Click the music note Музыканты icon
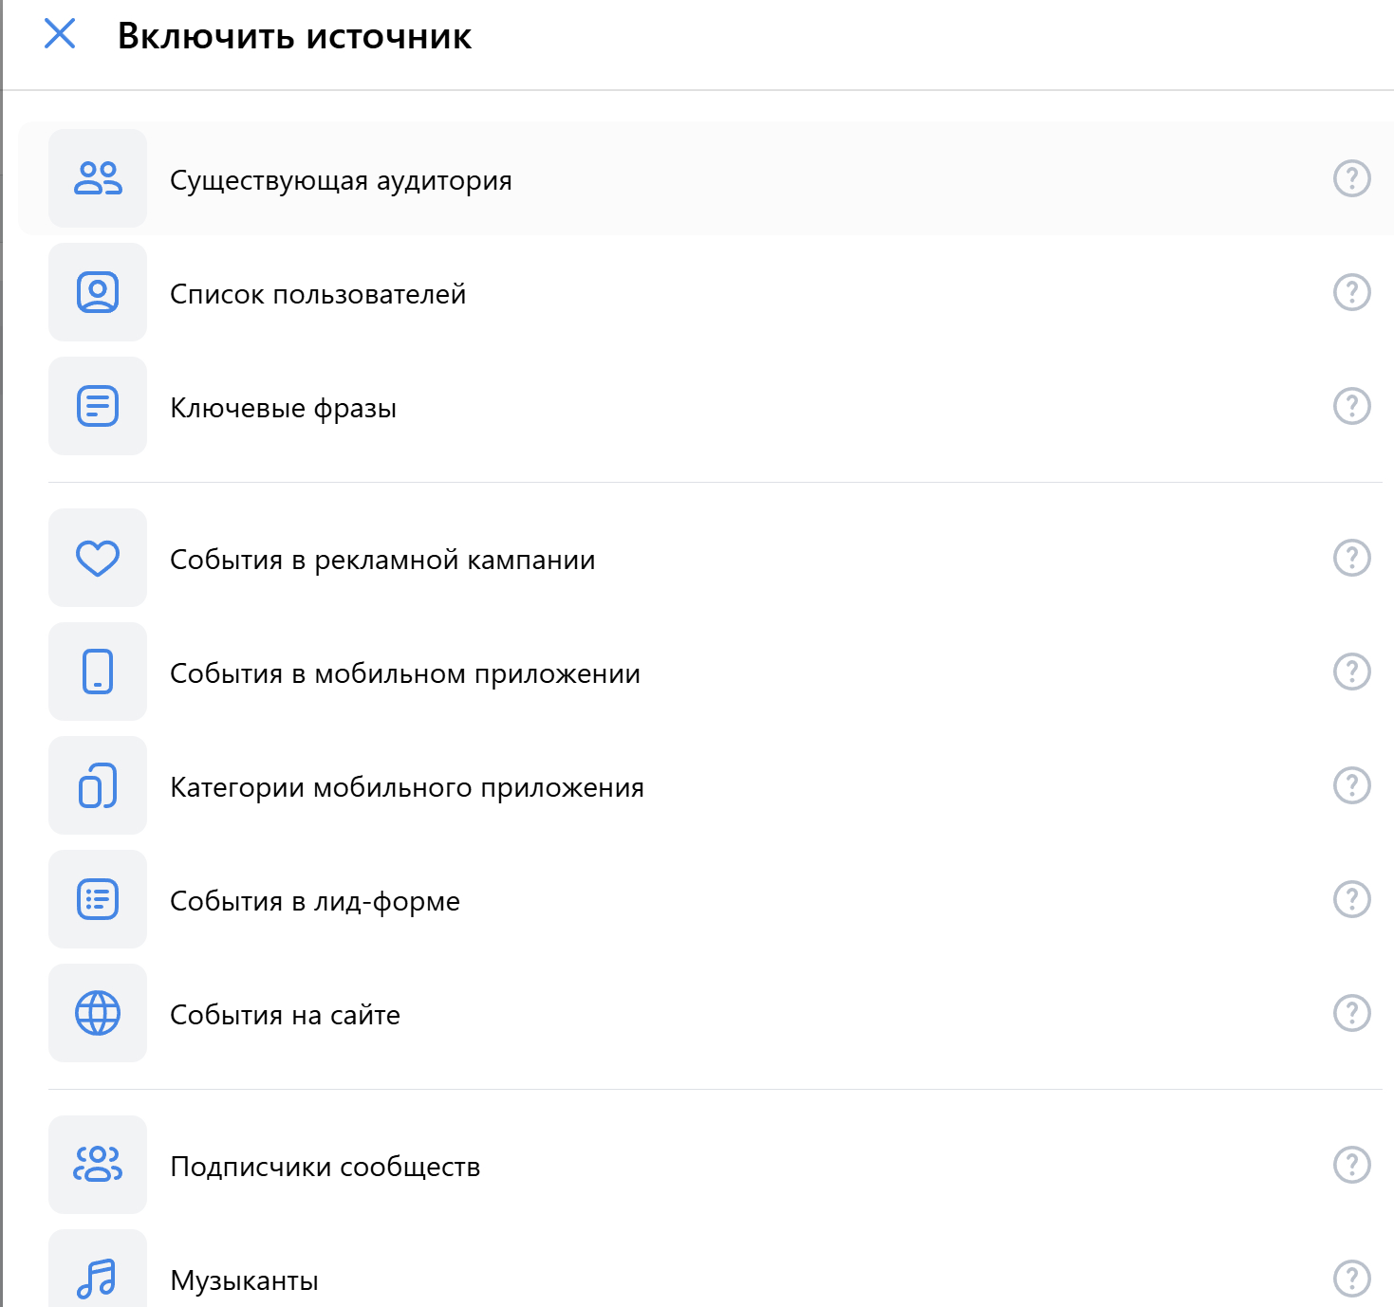 pos(98,1277)
